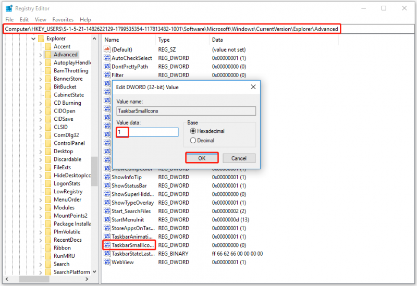Expand the Advanced key node
417x286 pixels.
(41, 55)
